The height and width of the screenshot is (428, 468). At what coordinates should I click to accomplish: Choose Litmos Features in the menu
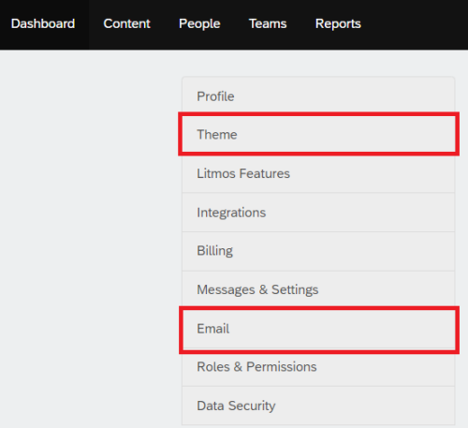tap(318, 173)
